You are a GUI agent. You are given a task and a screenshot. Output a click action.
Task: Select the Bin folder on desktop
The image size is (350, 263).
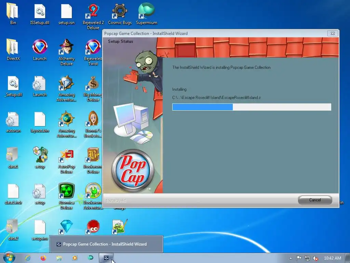pos(13,14)
